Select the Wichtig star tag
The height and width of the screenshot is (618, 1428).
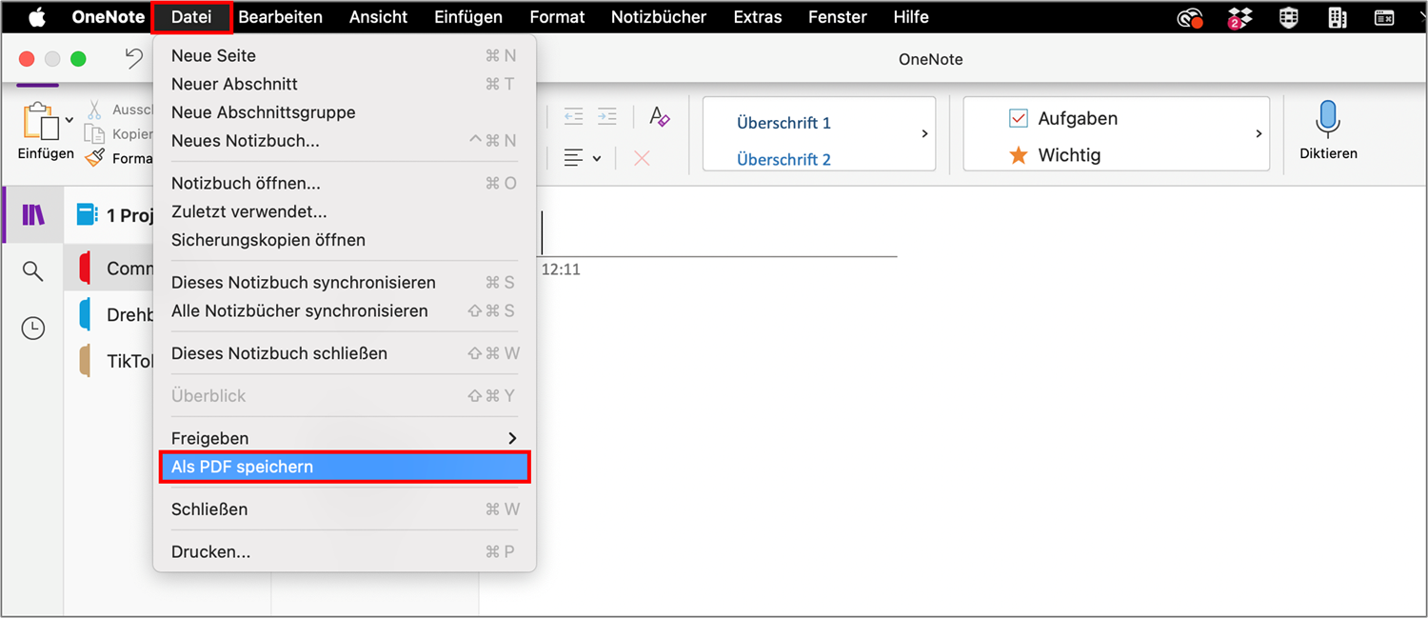tap(1019, 155)
